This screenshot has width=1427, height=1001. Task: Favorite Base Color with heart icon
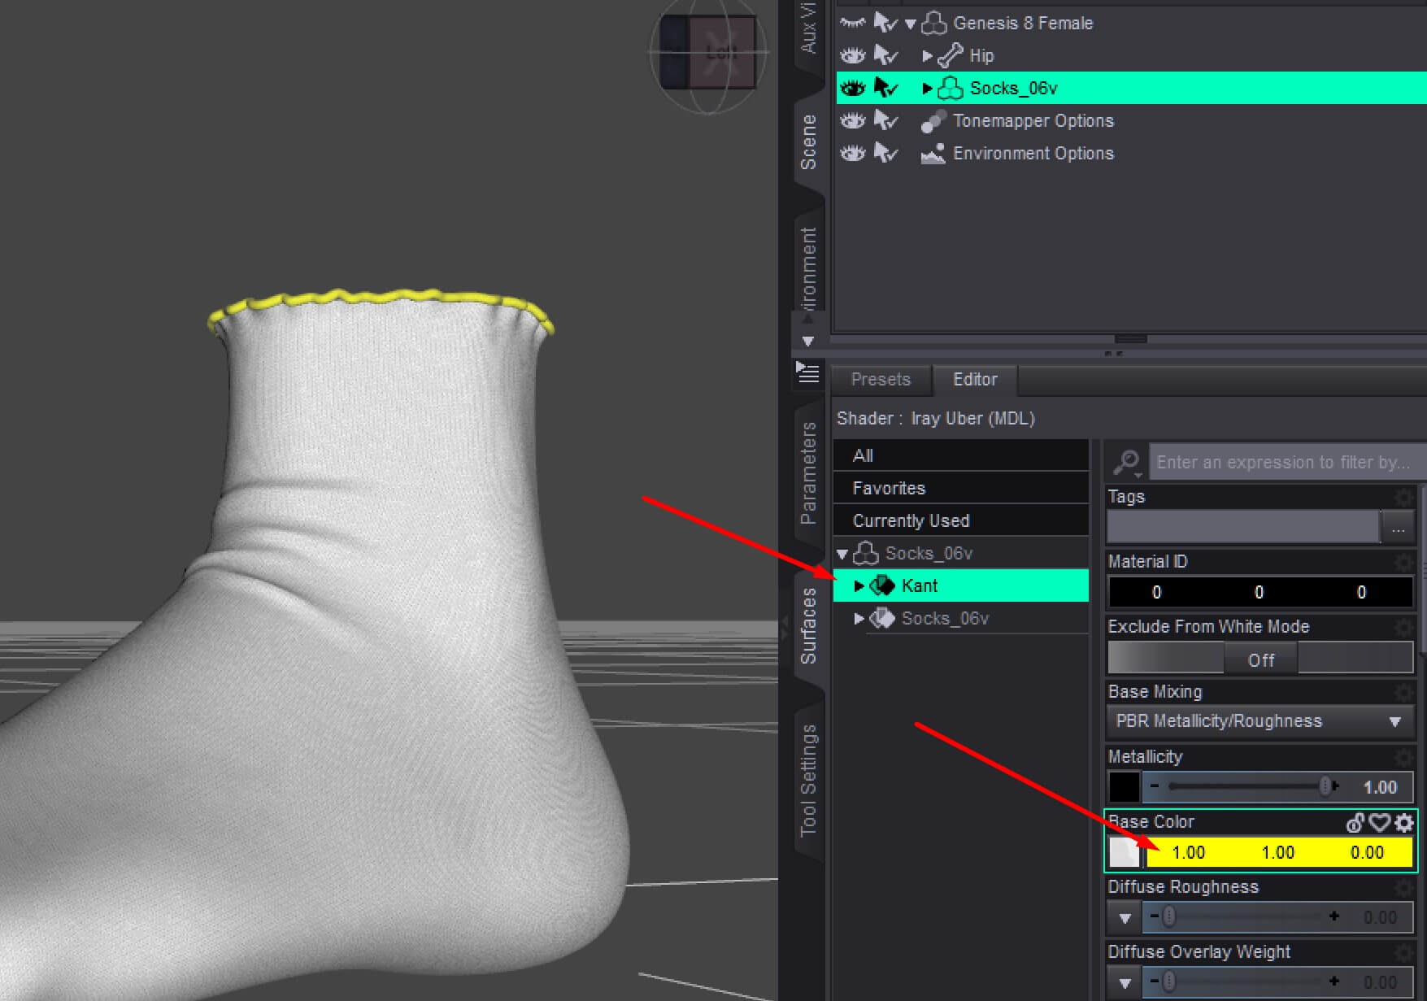click(1380, 823)
